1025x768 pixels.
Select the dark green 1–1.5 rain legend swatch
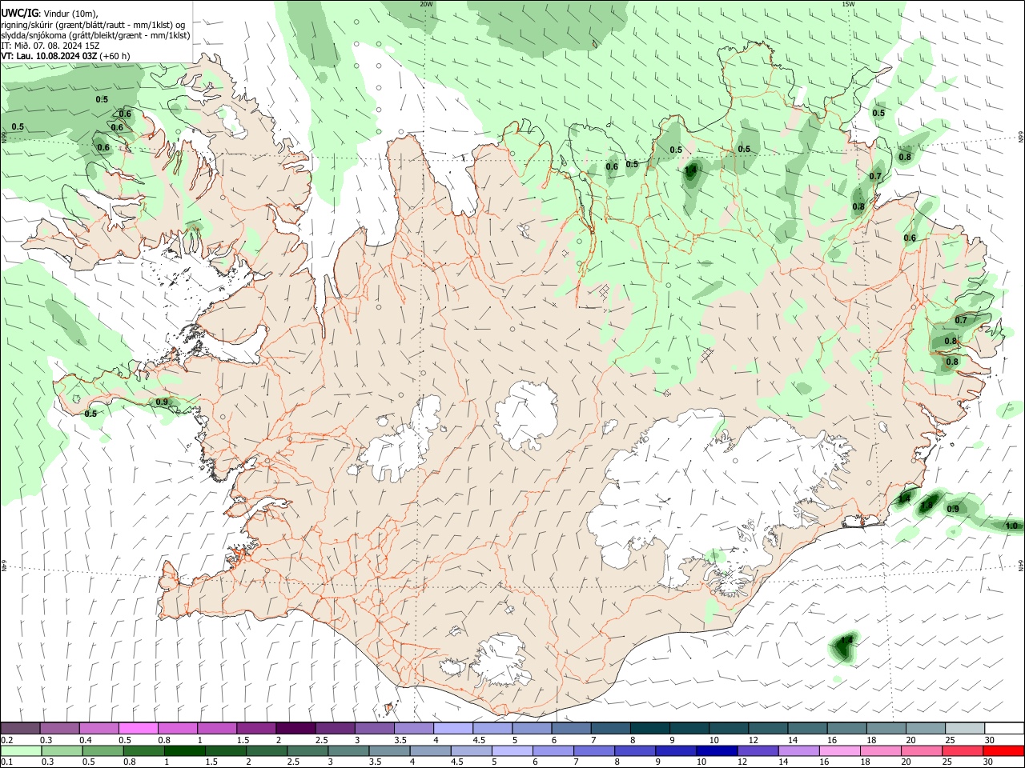coord(185,750)
